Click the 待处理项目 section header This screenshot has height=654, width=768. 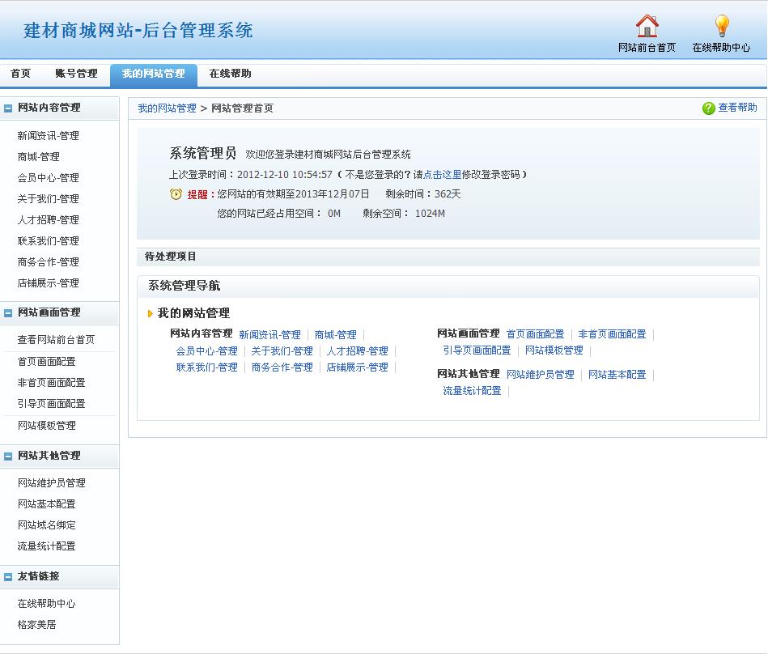tap(448, 257)
